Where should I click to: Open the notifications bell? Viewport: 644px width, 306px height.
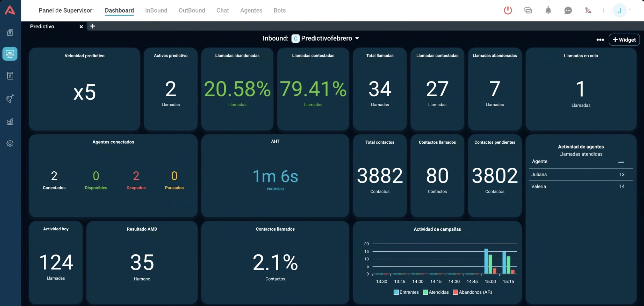click(x=548, y=10)
